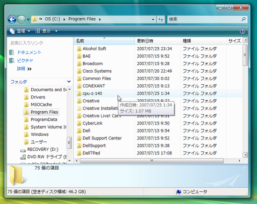Select the Cisco Systems folder name
Image resolution: width=257 pixels, height=204 pixels.
coord(97,71)
